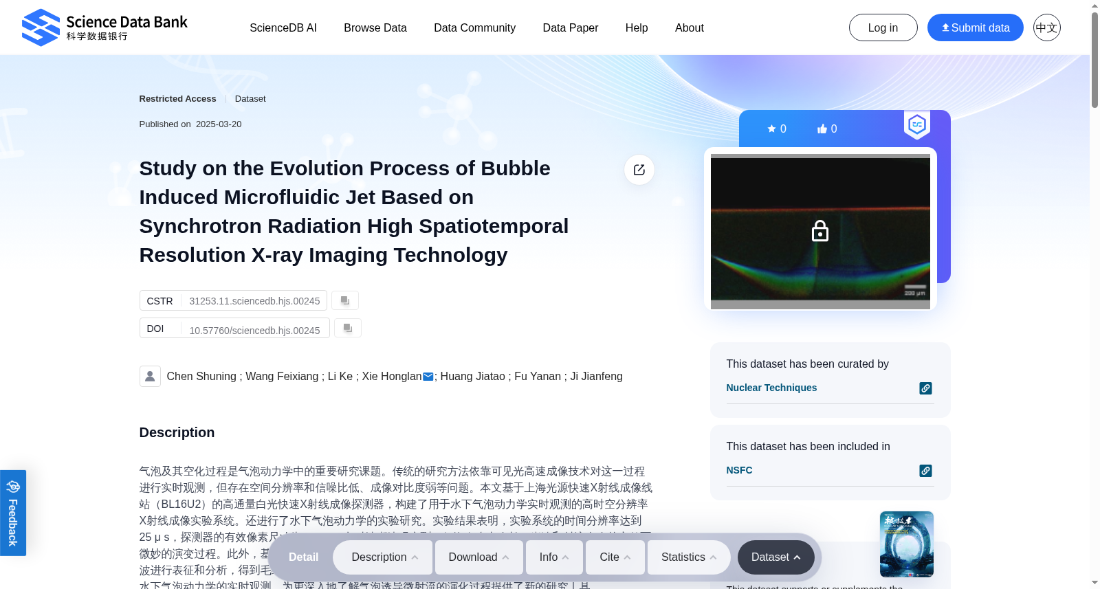Click the Log in button
This screenshot has width=1100, height=589.
[x=883, y=27]
